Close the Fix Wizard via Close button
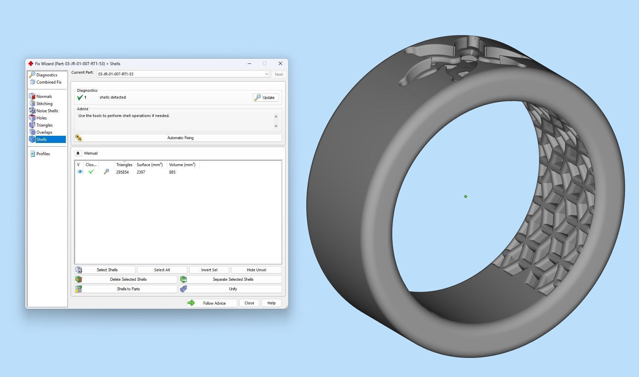This screenshot has width=639, height=377. [x=249, y=303]
